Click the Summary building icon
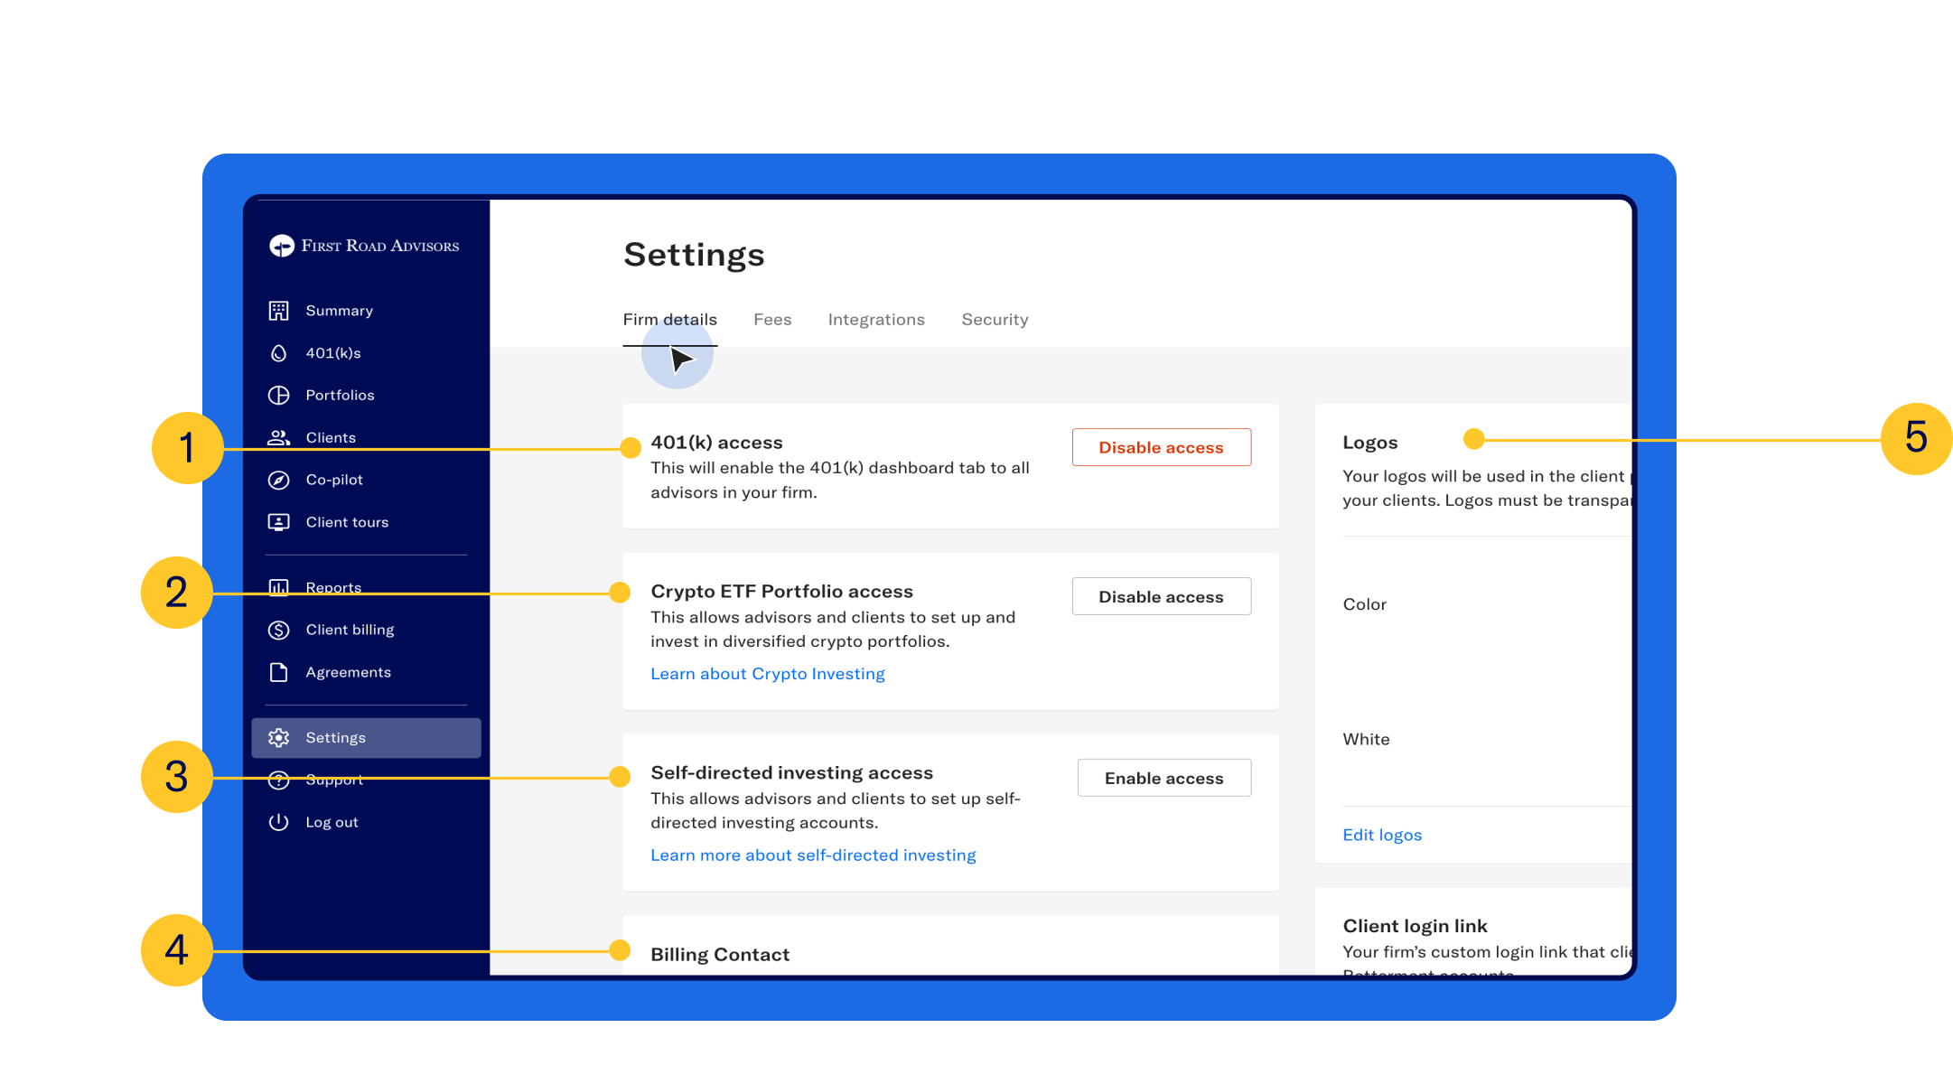The height and width of the screenshot is (1084, 1953). 279,311
